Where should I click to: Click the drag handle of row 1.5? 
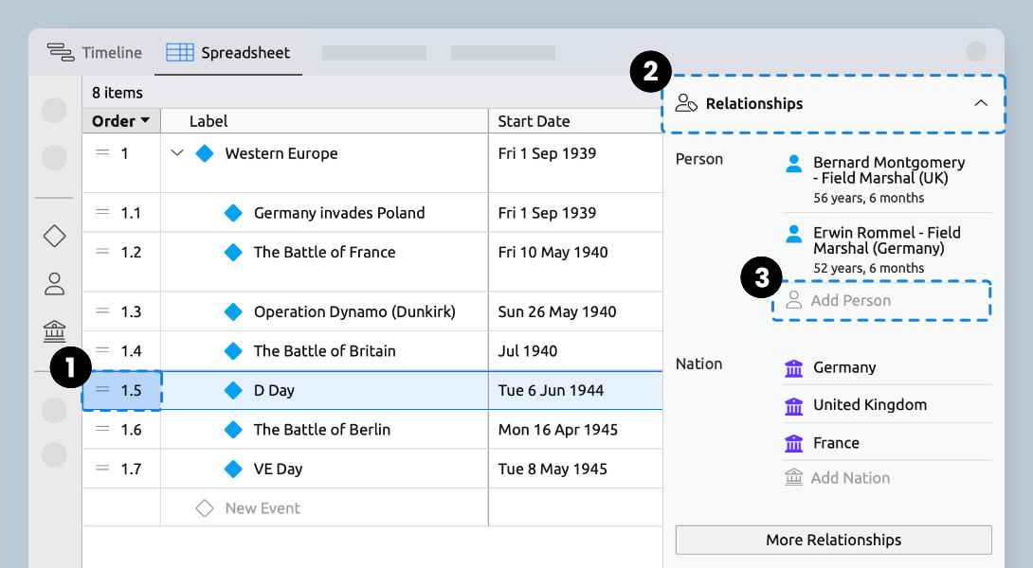coord(102,390)
